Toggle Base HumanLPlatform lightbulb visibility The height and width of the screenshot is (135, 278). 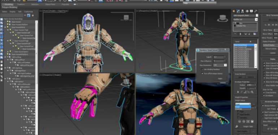coord(8,24)
